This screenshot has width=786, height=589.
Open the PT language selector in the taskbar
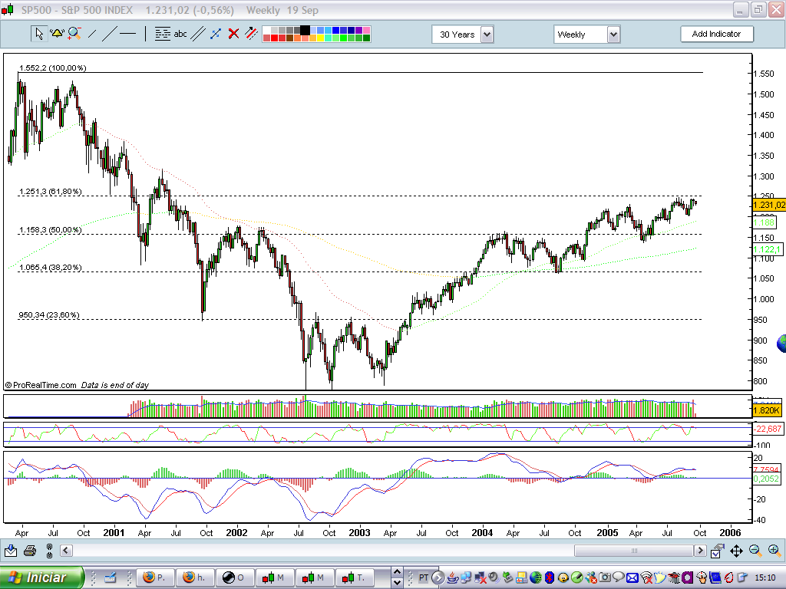click(x=423, y=578)
